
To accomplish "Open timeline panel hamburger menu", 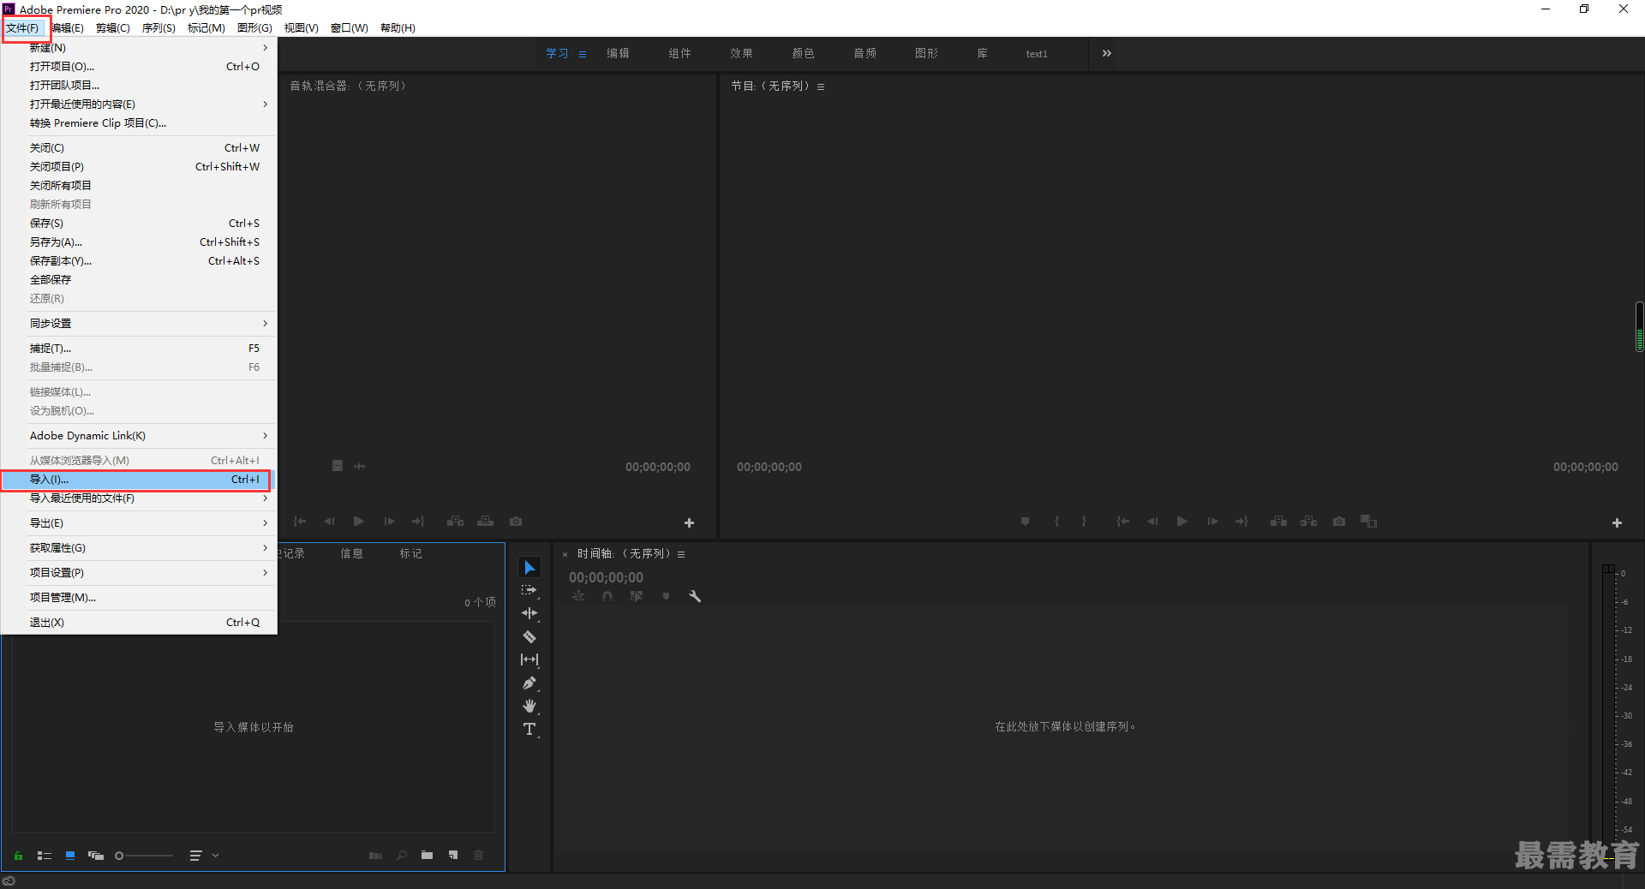I will [681, 555].
